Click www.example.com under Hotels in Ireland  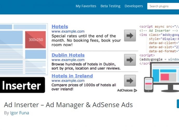[68, 81]
